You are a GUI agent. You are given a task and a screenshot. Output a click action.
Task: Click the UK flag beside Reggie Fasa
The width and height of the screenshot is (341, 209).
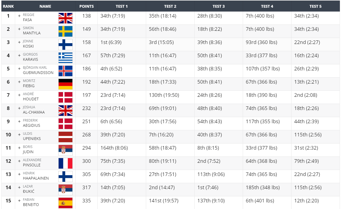click(x=66, y=18)
